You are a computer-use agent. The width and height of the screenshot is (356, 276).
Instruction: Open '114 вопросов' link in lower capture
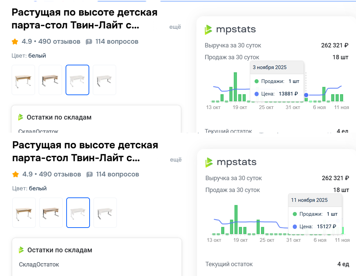coord(117,174)
